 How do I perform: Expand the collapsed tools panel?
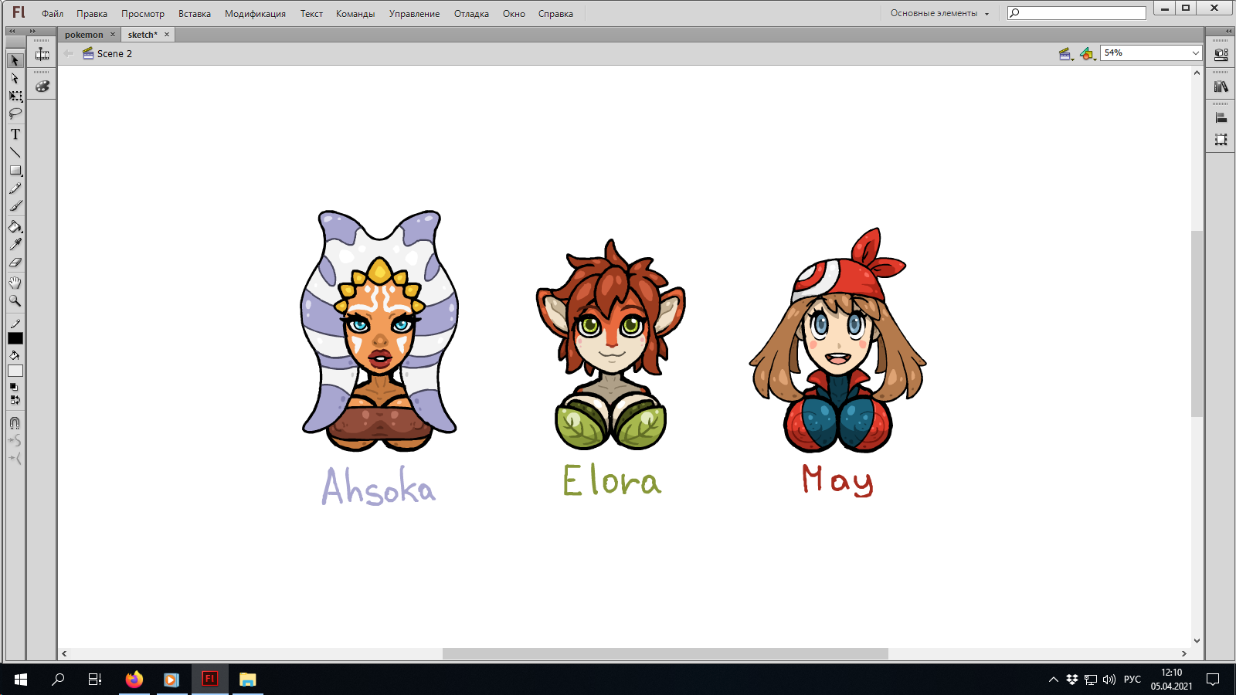[12, 31]
